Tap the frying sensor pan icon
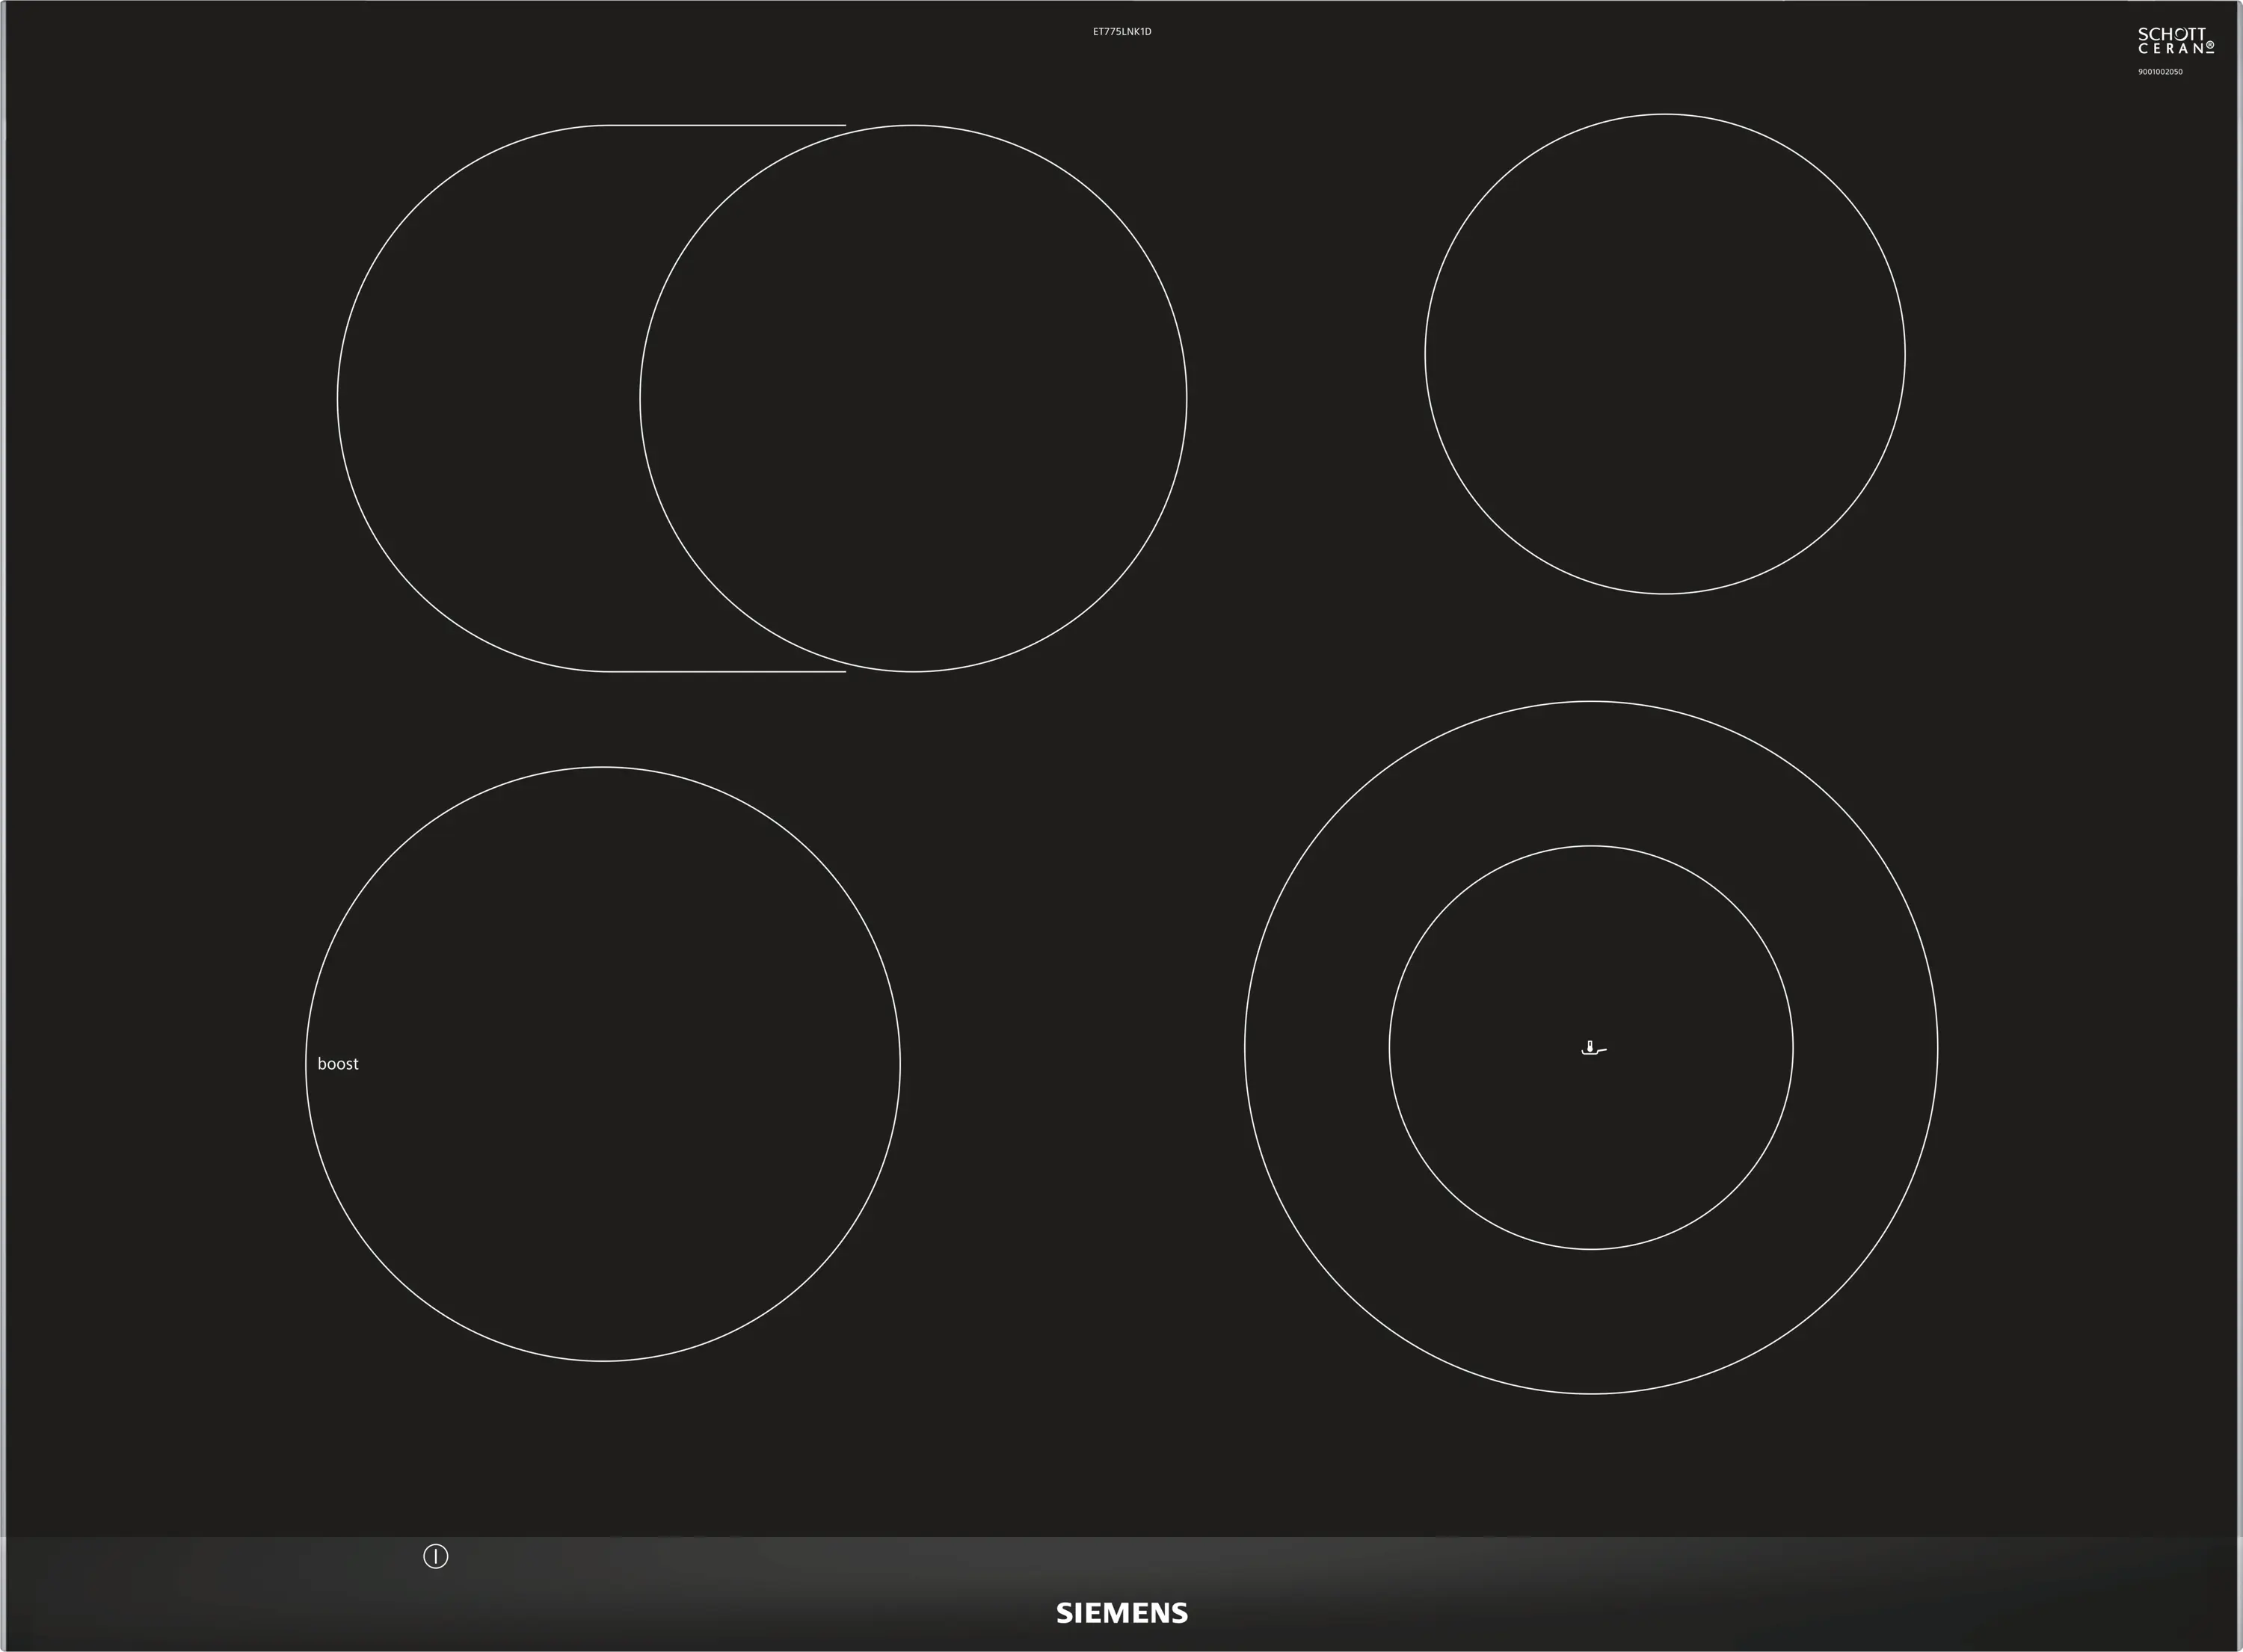2243x1652 pixels. (1593, 1048)
